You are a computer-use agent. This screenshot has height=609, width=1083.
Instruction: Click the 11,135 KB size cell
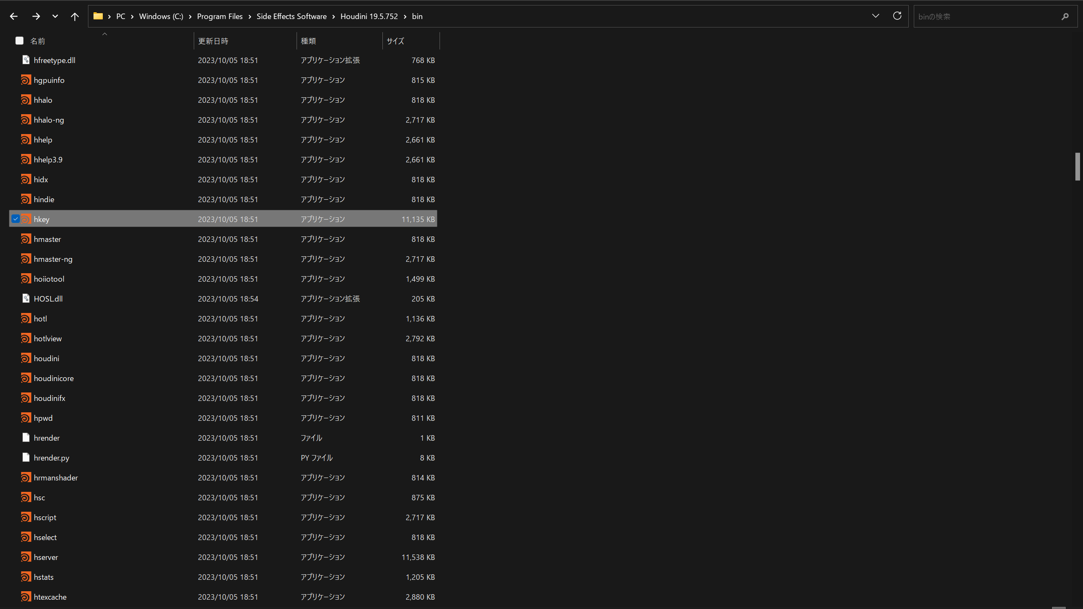418,219
